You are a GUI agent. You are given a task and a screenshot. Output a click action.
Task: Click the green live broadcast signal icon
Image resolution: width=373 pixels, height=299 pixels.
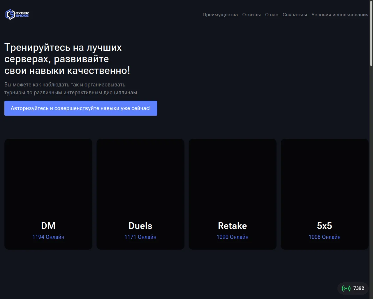coord(346,288)
